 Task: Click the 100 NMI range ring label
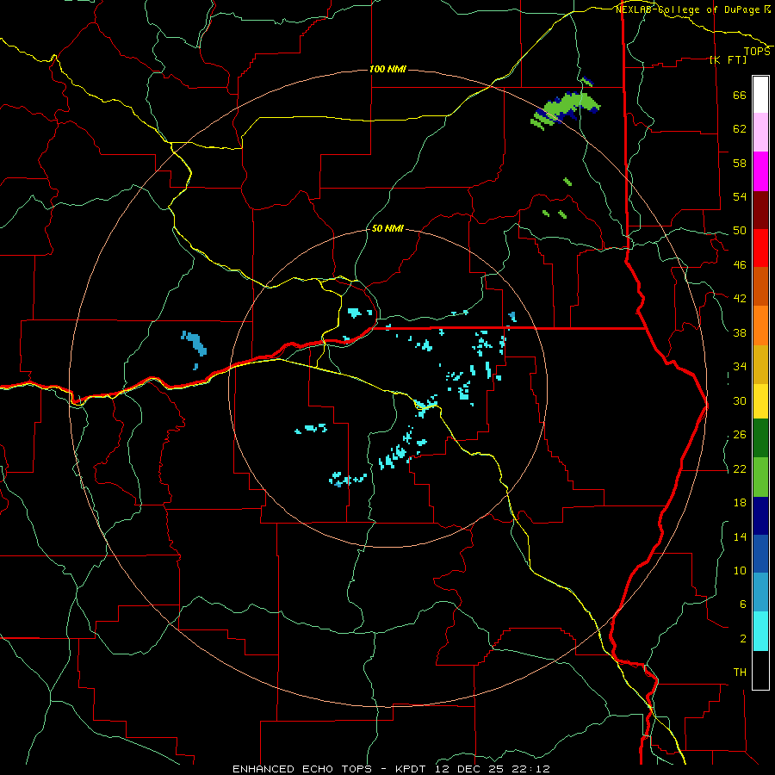pyautogui.click(x=387, y=69)
